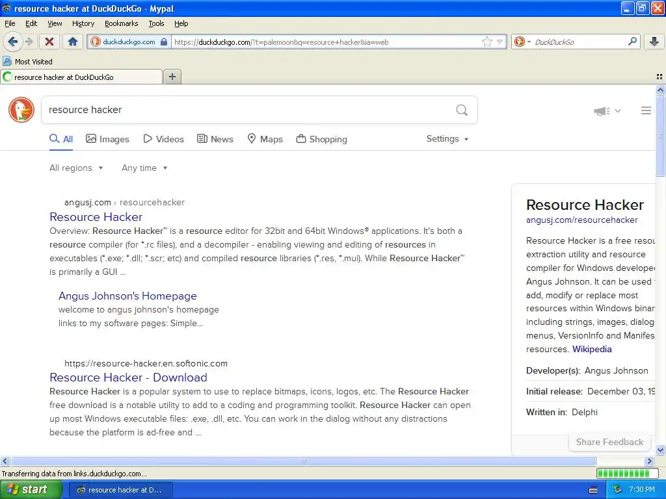Expand the All regions filter
Viewport: 666px width, 499px height.
tap(76, 168)
